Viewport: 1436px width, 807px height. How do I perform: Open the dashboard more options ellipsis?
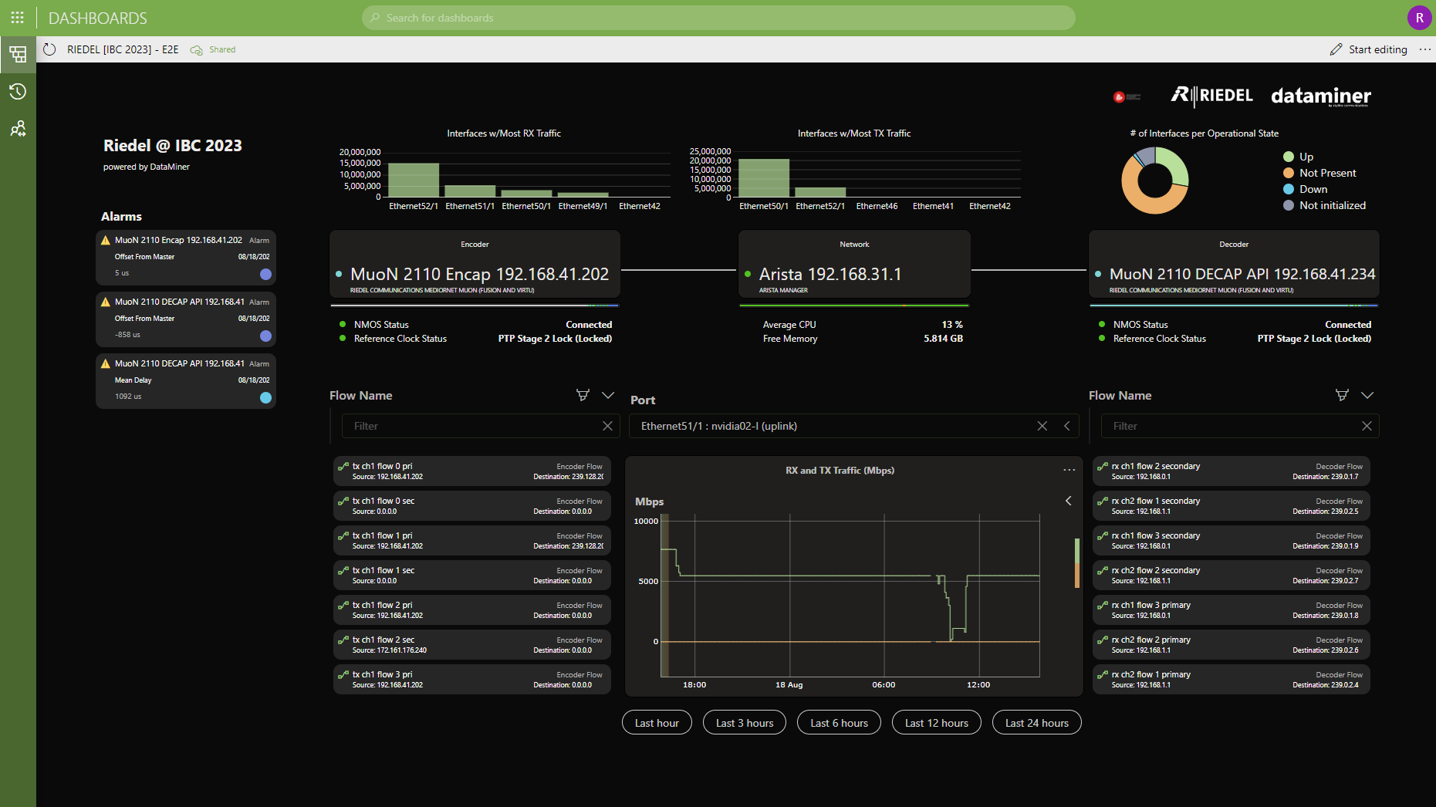coord(1424,49)
